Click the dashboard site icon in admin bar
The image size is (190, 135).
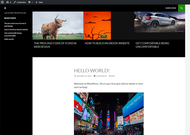click(8, 2)
